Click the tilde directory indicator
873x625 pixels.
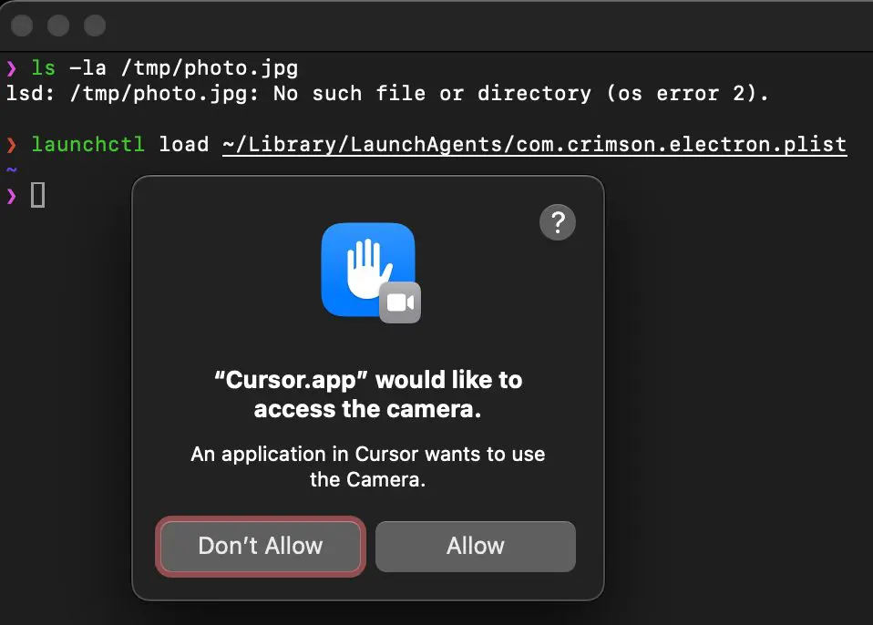point(12,169)
